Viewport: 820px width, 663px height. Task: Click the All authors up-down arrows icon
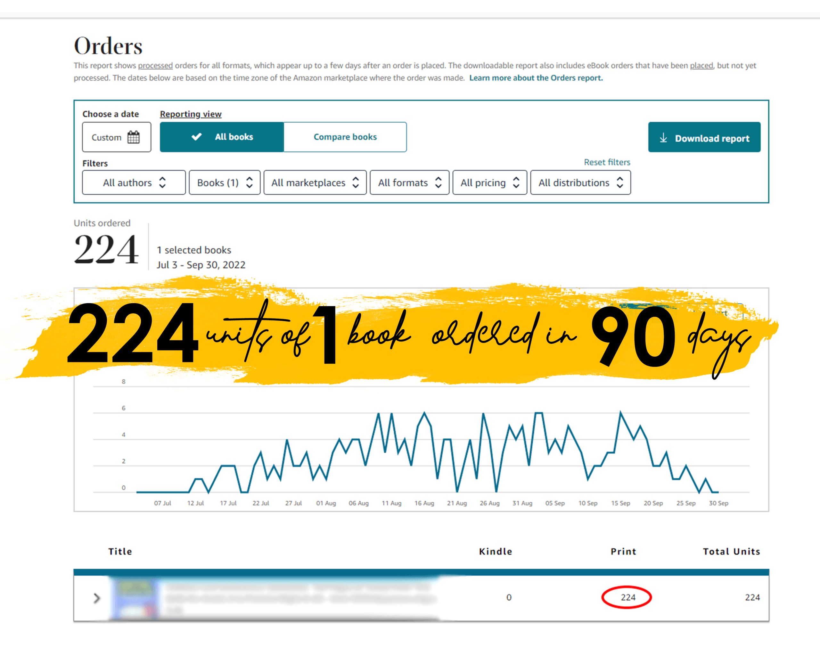point(162,182)
